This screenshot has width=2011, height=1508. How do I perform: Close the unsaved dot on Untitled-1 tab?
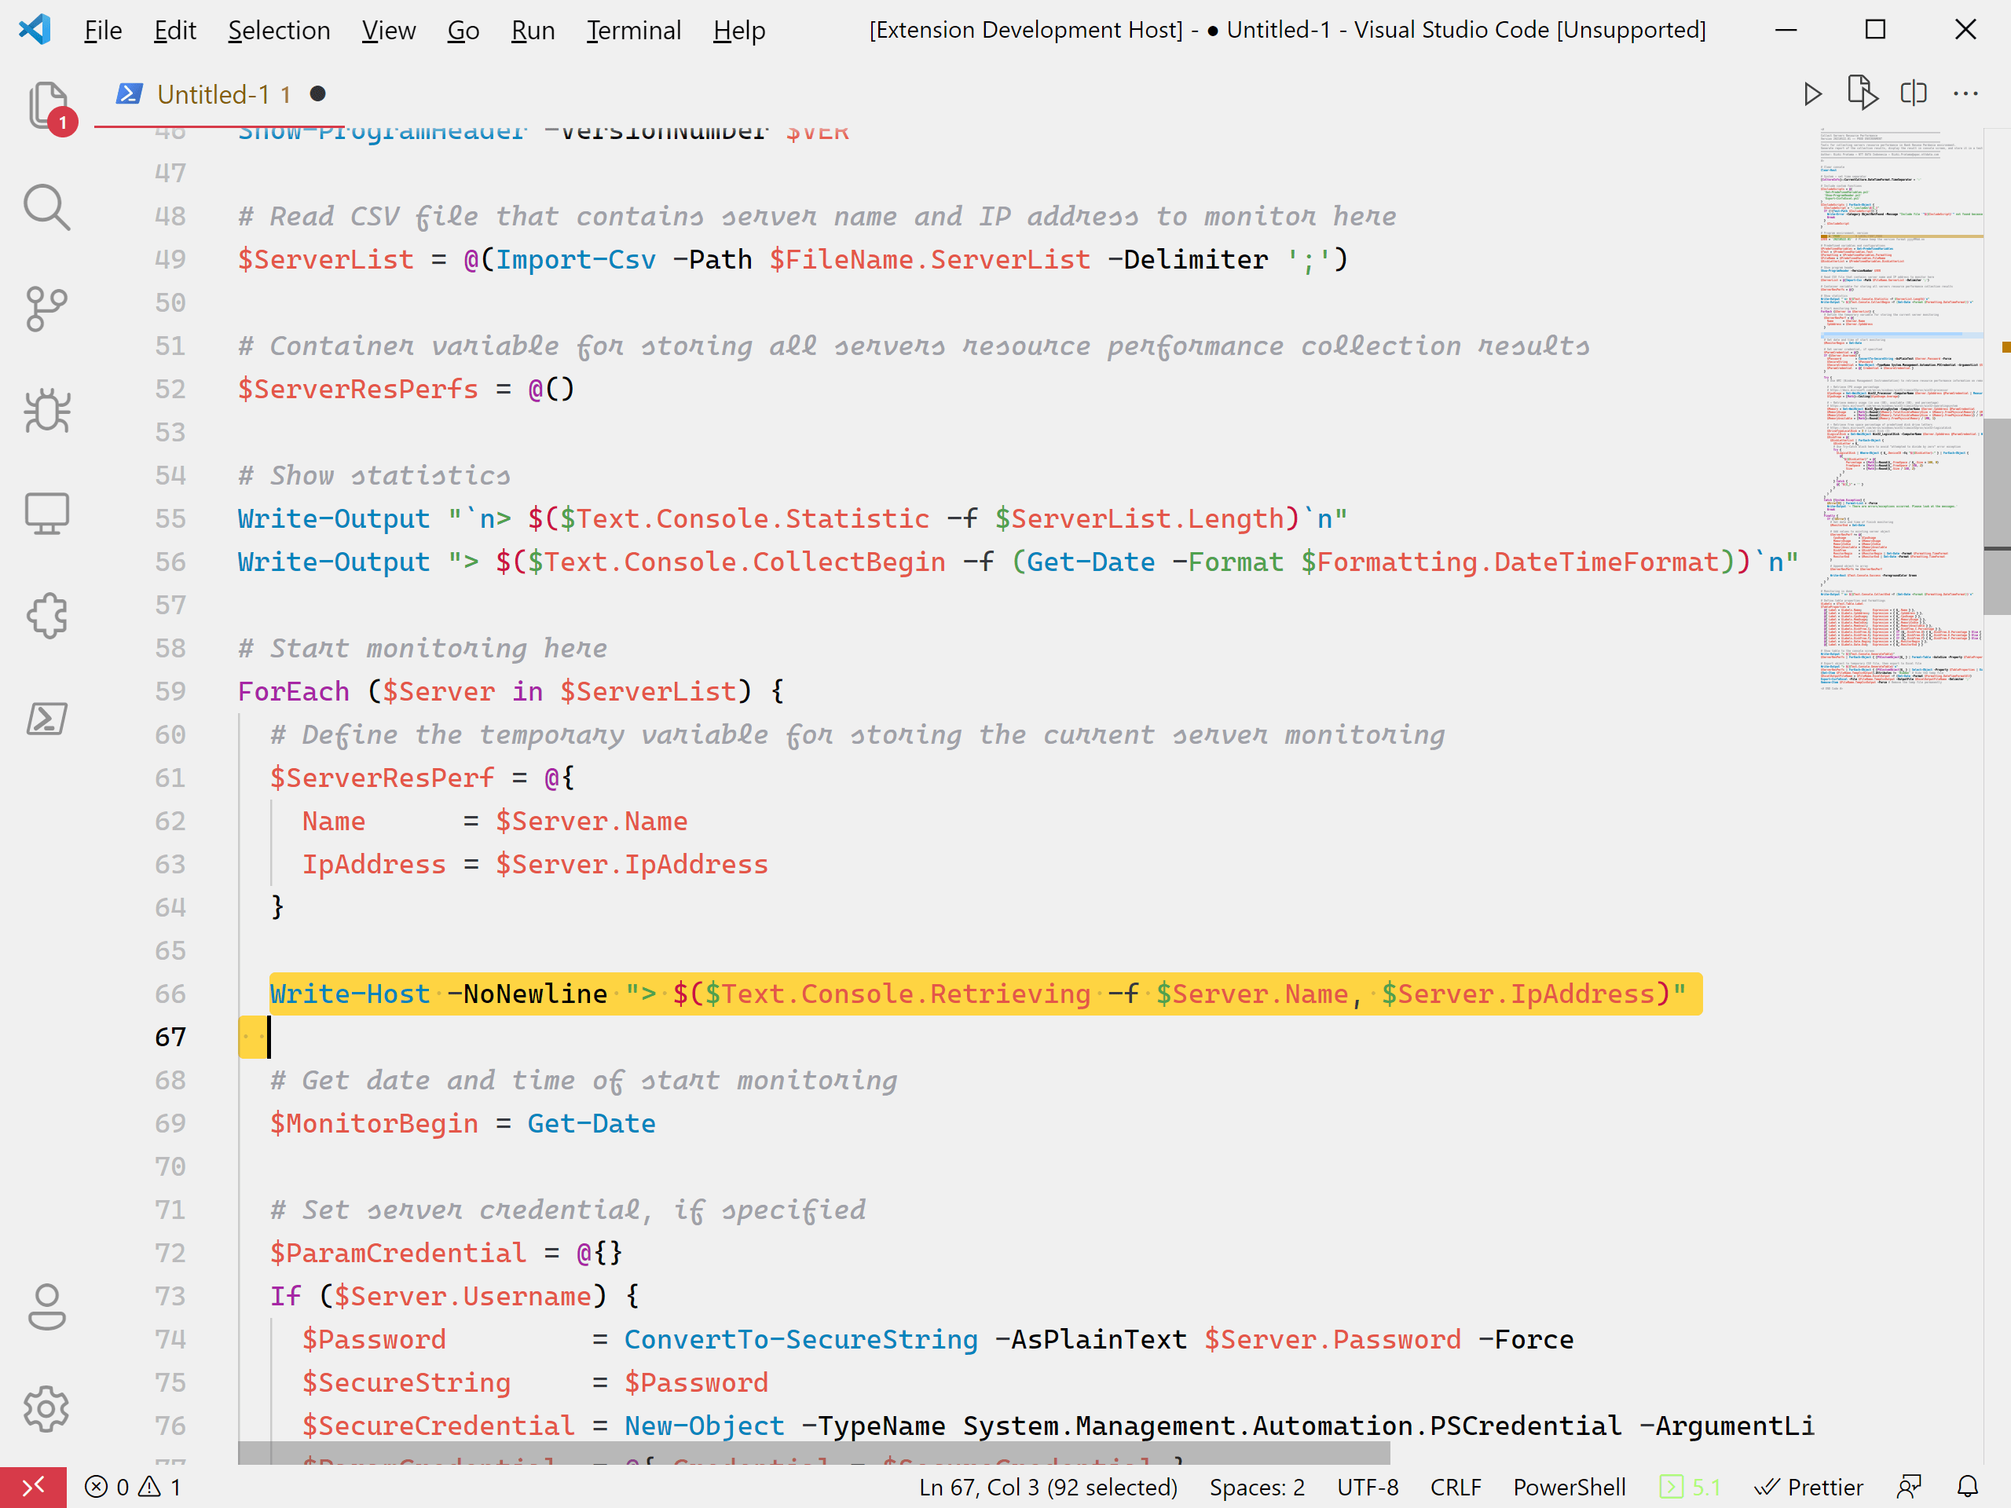317,93
